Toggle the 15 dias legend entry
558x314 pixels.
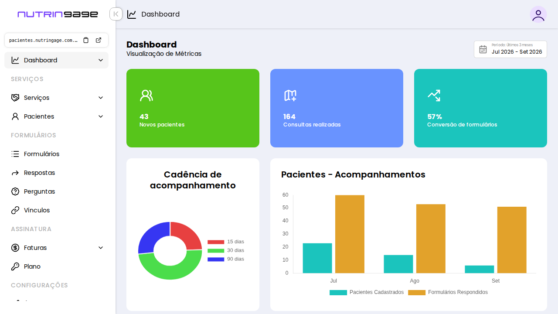(x=226, y=242)
